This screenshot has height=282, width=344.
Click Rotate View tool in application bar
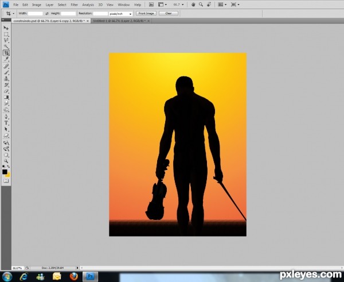click(209, 5)
